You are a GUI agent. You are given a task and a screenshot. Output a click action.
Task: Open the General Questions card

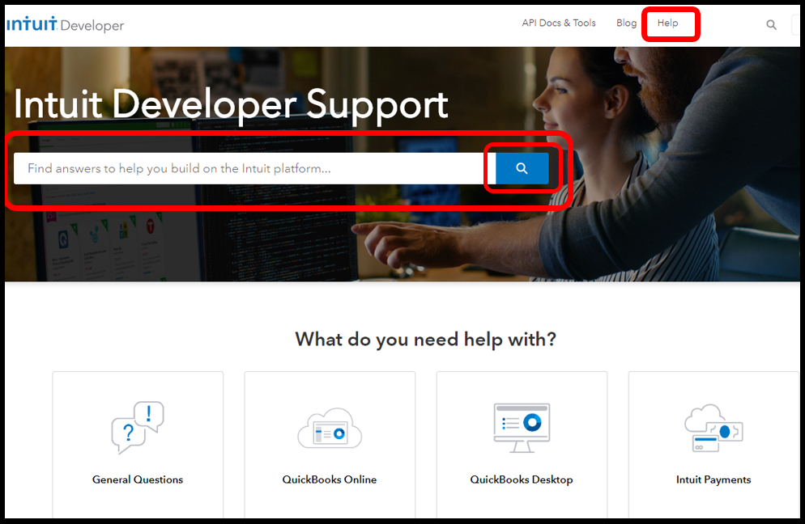(x=138, y=444)
